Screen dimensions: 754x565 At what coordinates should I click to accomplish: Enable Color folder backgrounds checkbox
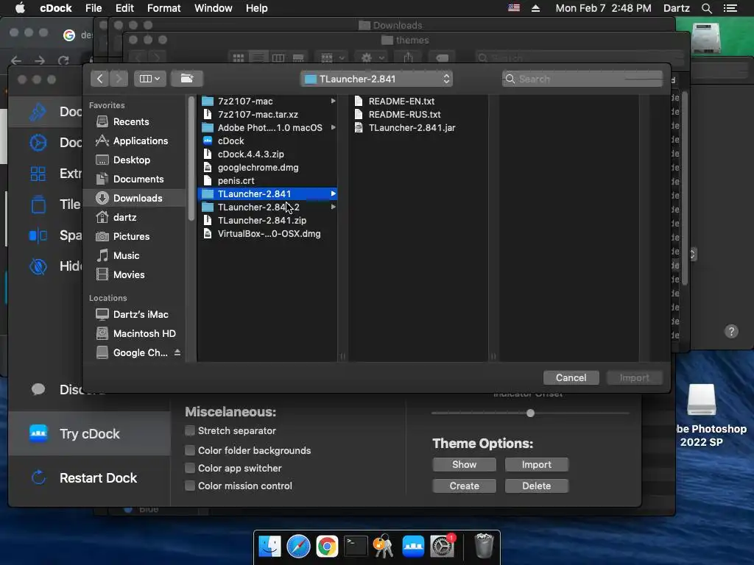190,450
